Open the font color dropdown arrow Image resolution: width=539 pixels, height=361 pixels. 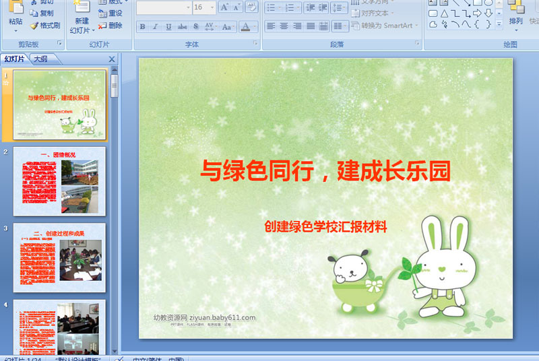coord(255,26)
